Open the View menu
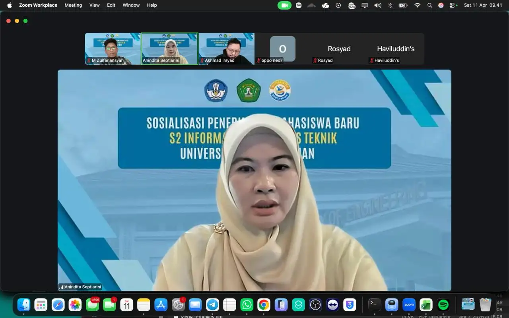 [95, 5]
